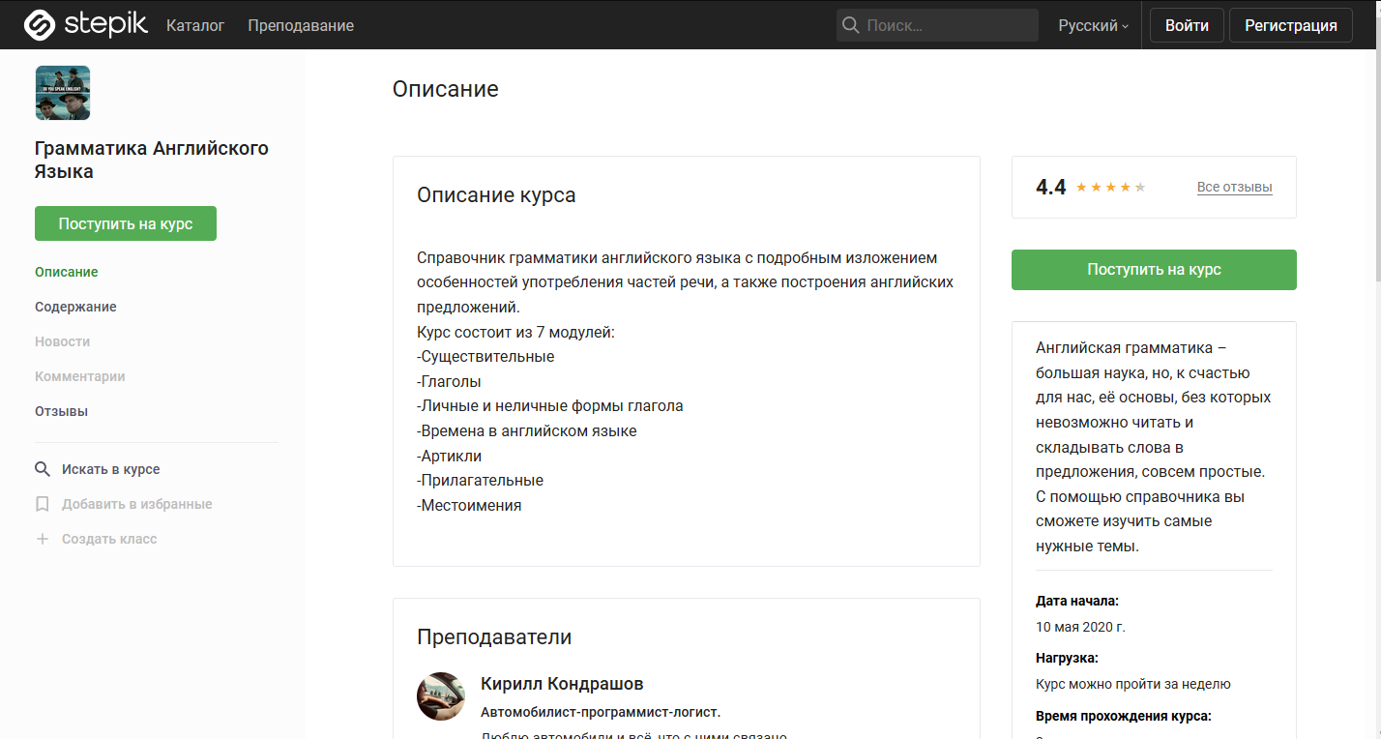The image size is (1381, 739).
Task: Open the 'Русский' language dropdown
Action: point(1087,25)
